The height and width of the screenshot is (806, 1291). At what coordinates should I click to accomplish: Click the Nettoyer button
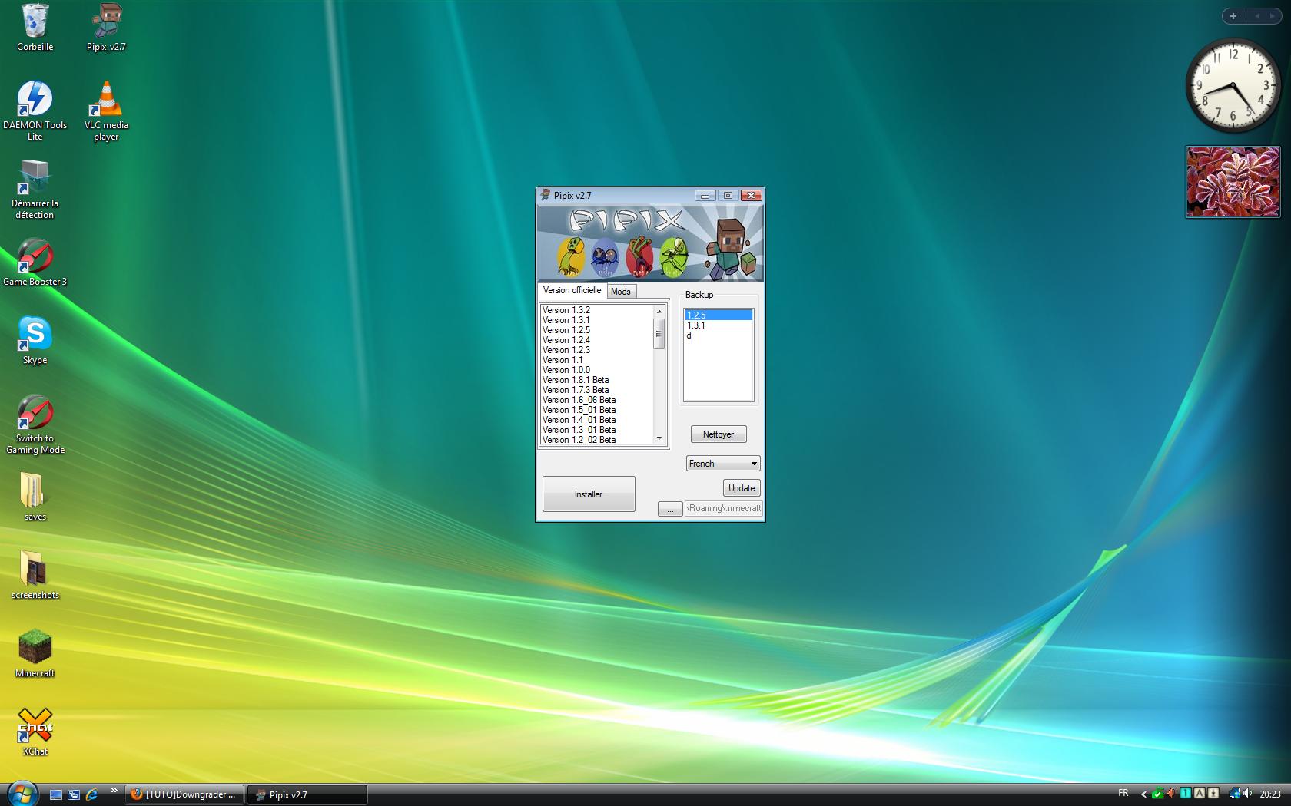(718, 434)
